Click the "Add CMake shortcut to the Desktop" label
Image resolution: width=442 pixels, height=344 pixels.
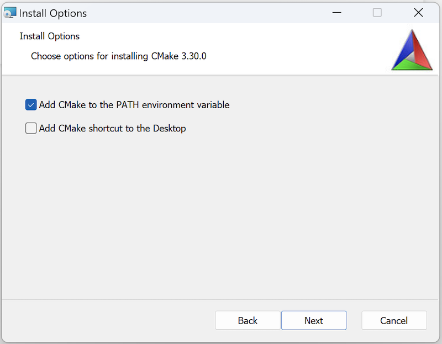point(112,129)
